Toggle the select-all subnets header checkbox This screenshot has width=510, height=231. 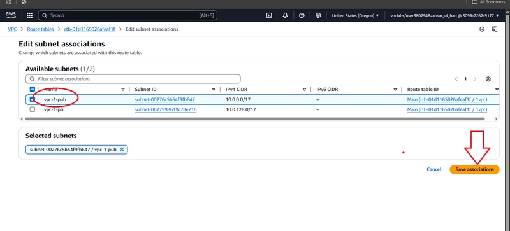(x=33, y=89)
